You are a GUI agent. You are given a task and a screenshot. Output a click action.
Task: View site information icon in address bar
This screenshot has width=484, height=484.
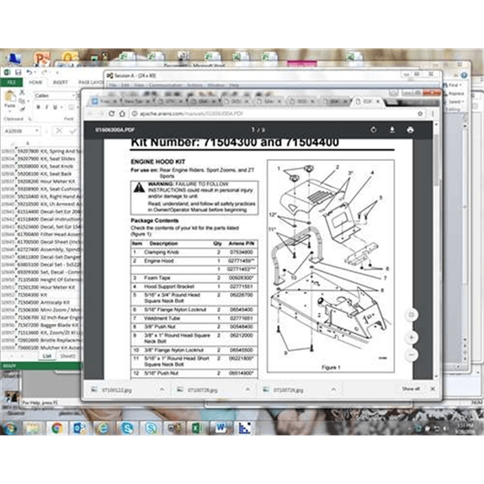coord(135,114)
